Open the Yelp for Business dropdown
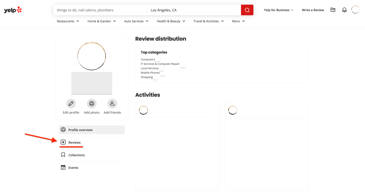Viewport: 365px width, 193px height. pos(278,10)
